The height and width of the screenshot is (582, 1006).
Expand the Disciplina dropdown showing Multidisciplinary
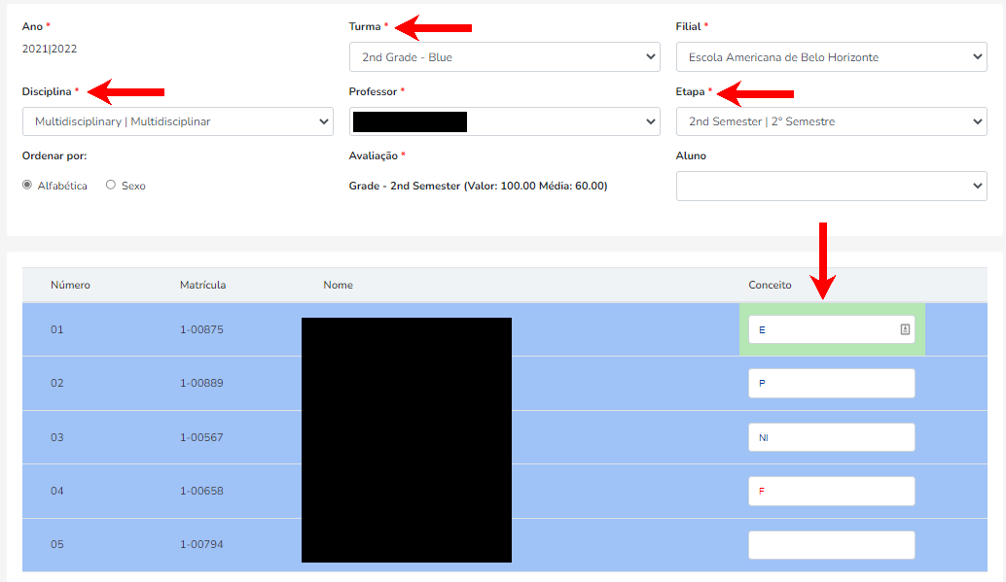click(x=178, y=121)
